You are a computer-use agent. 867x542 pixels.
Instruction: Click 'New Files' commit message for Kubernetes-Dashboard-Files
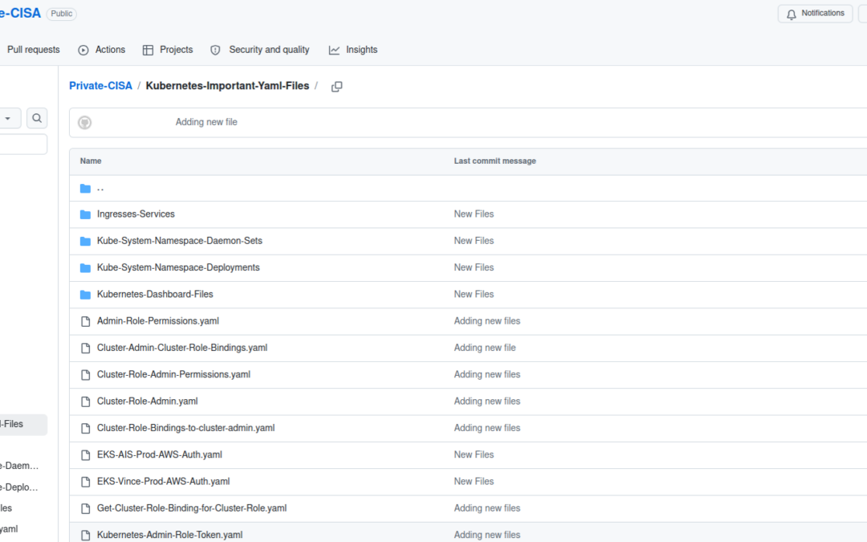[474, 294]
